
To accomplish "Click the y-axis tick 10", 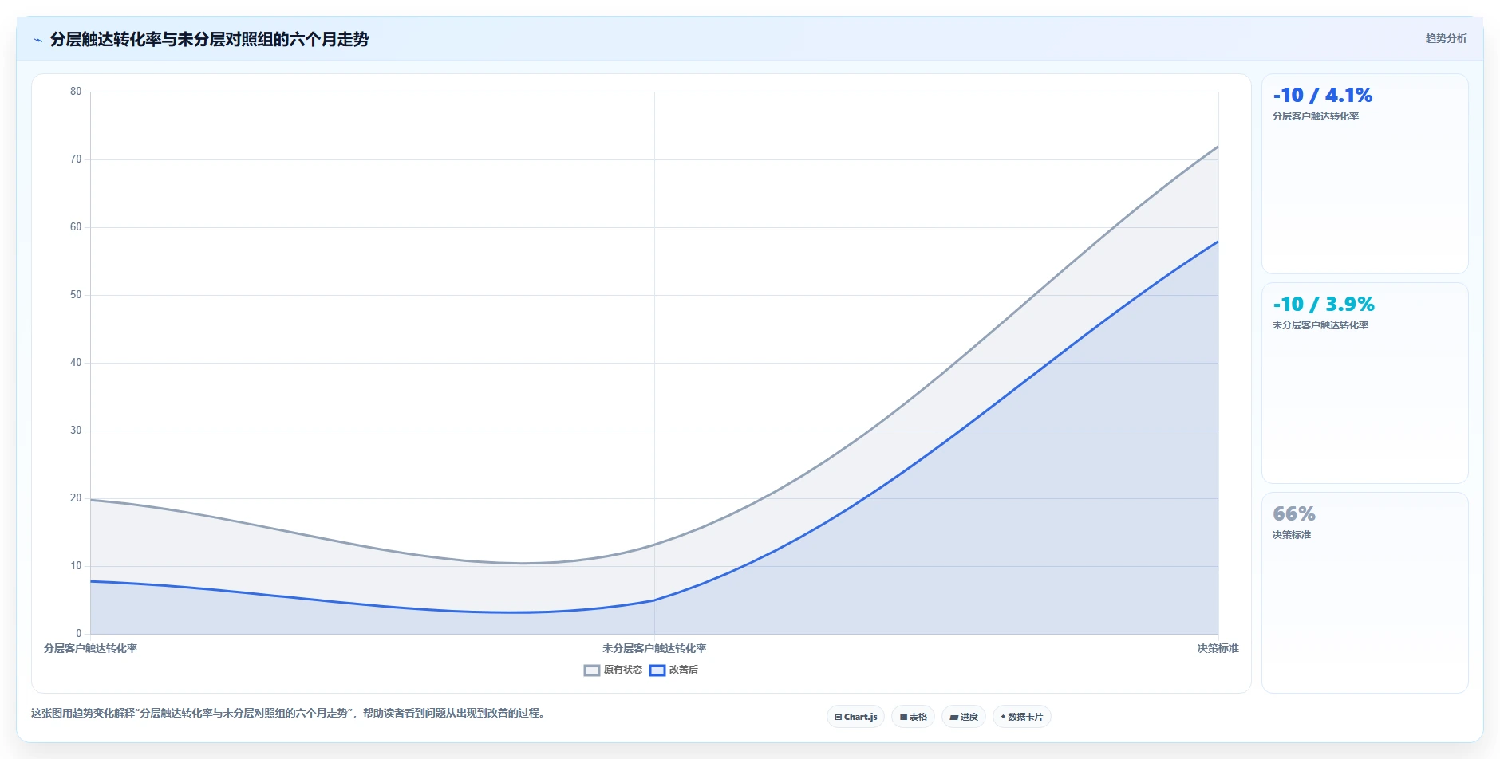I will point(76,566).
